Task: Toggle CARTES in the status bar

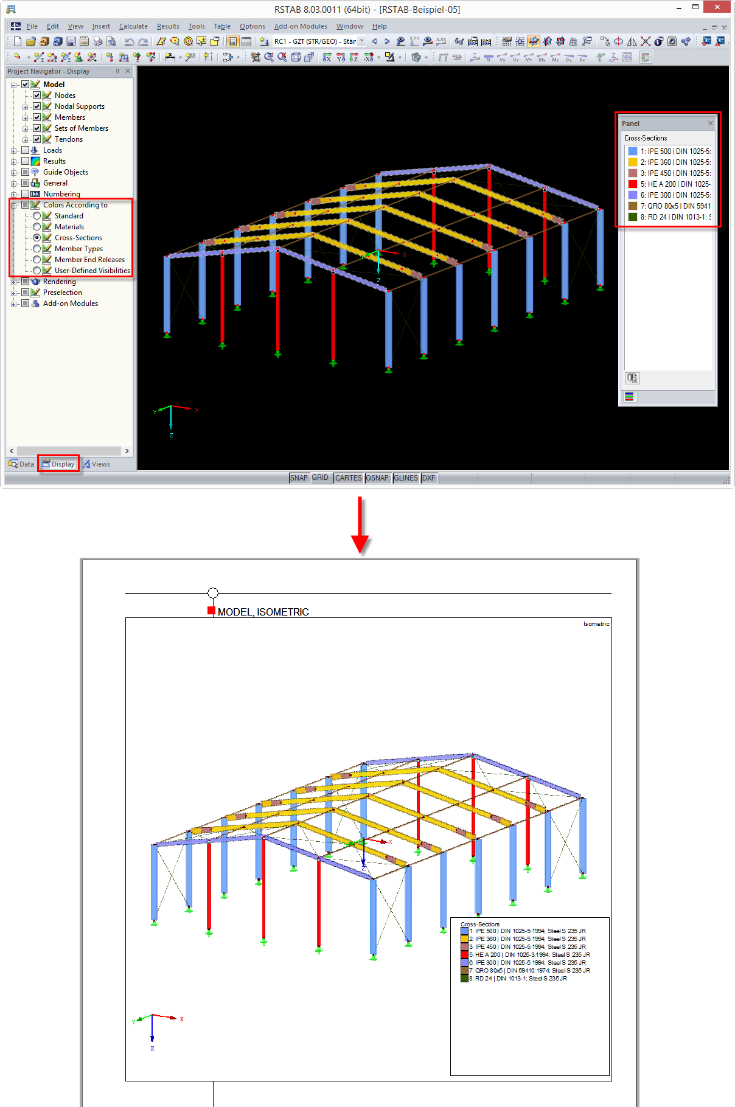Action: (x=348, y=478)
